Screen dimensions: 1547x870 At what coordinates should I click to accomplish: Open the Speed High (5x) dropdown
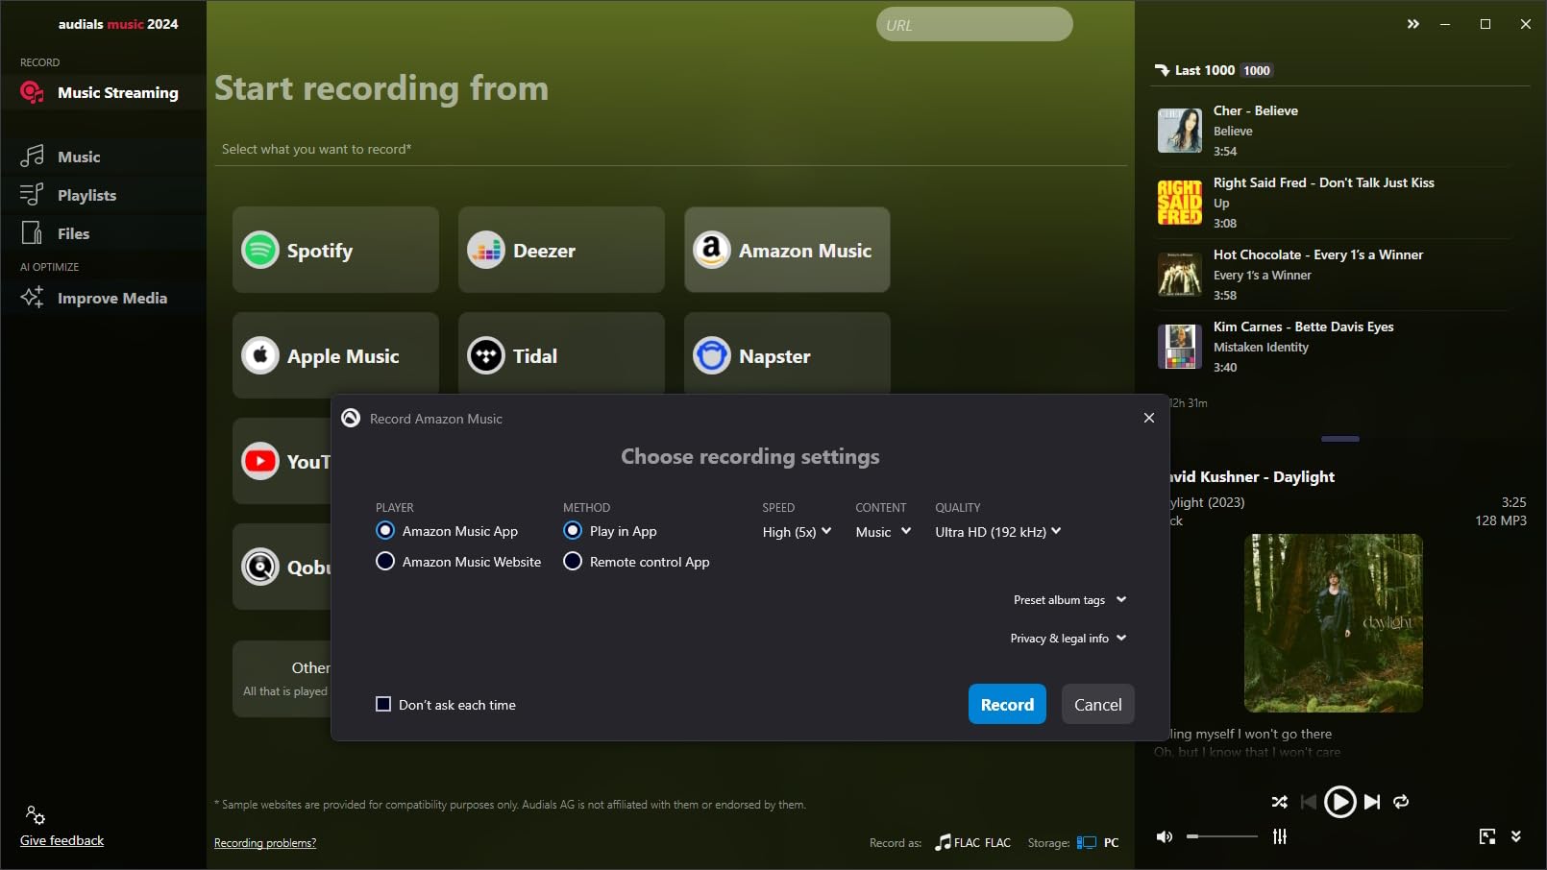tap(797, 531)
